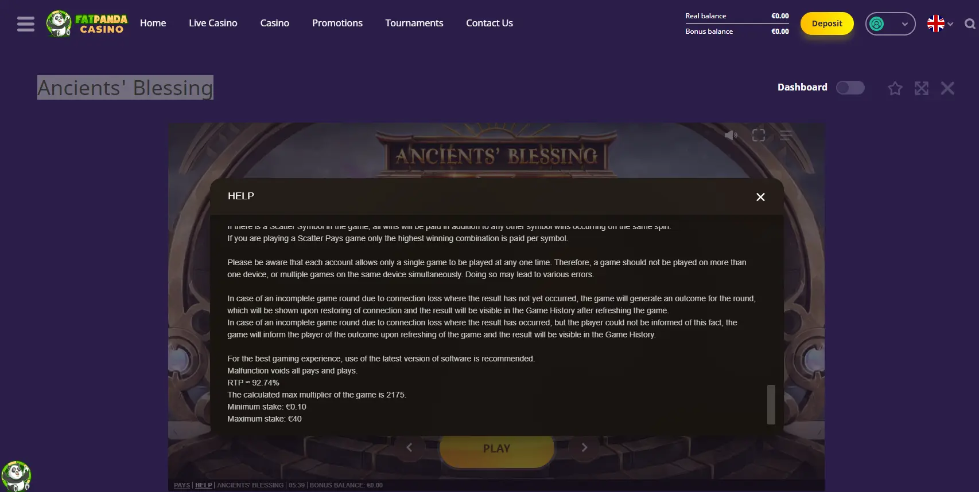Screen dimensions: 979x492
Task: Enable the Dashboard toggle switch
Action: click(850, 88)
